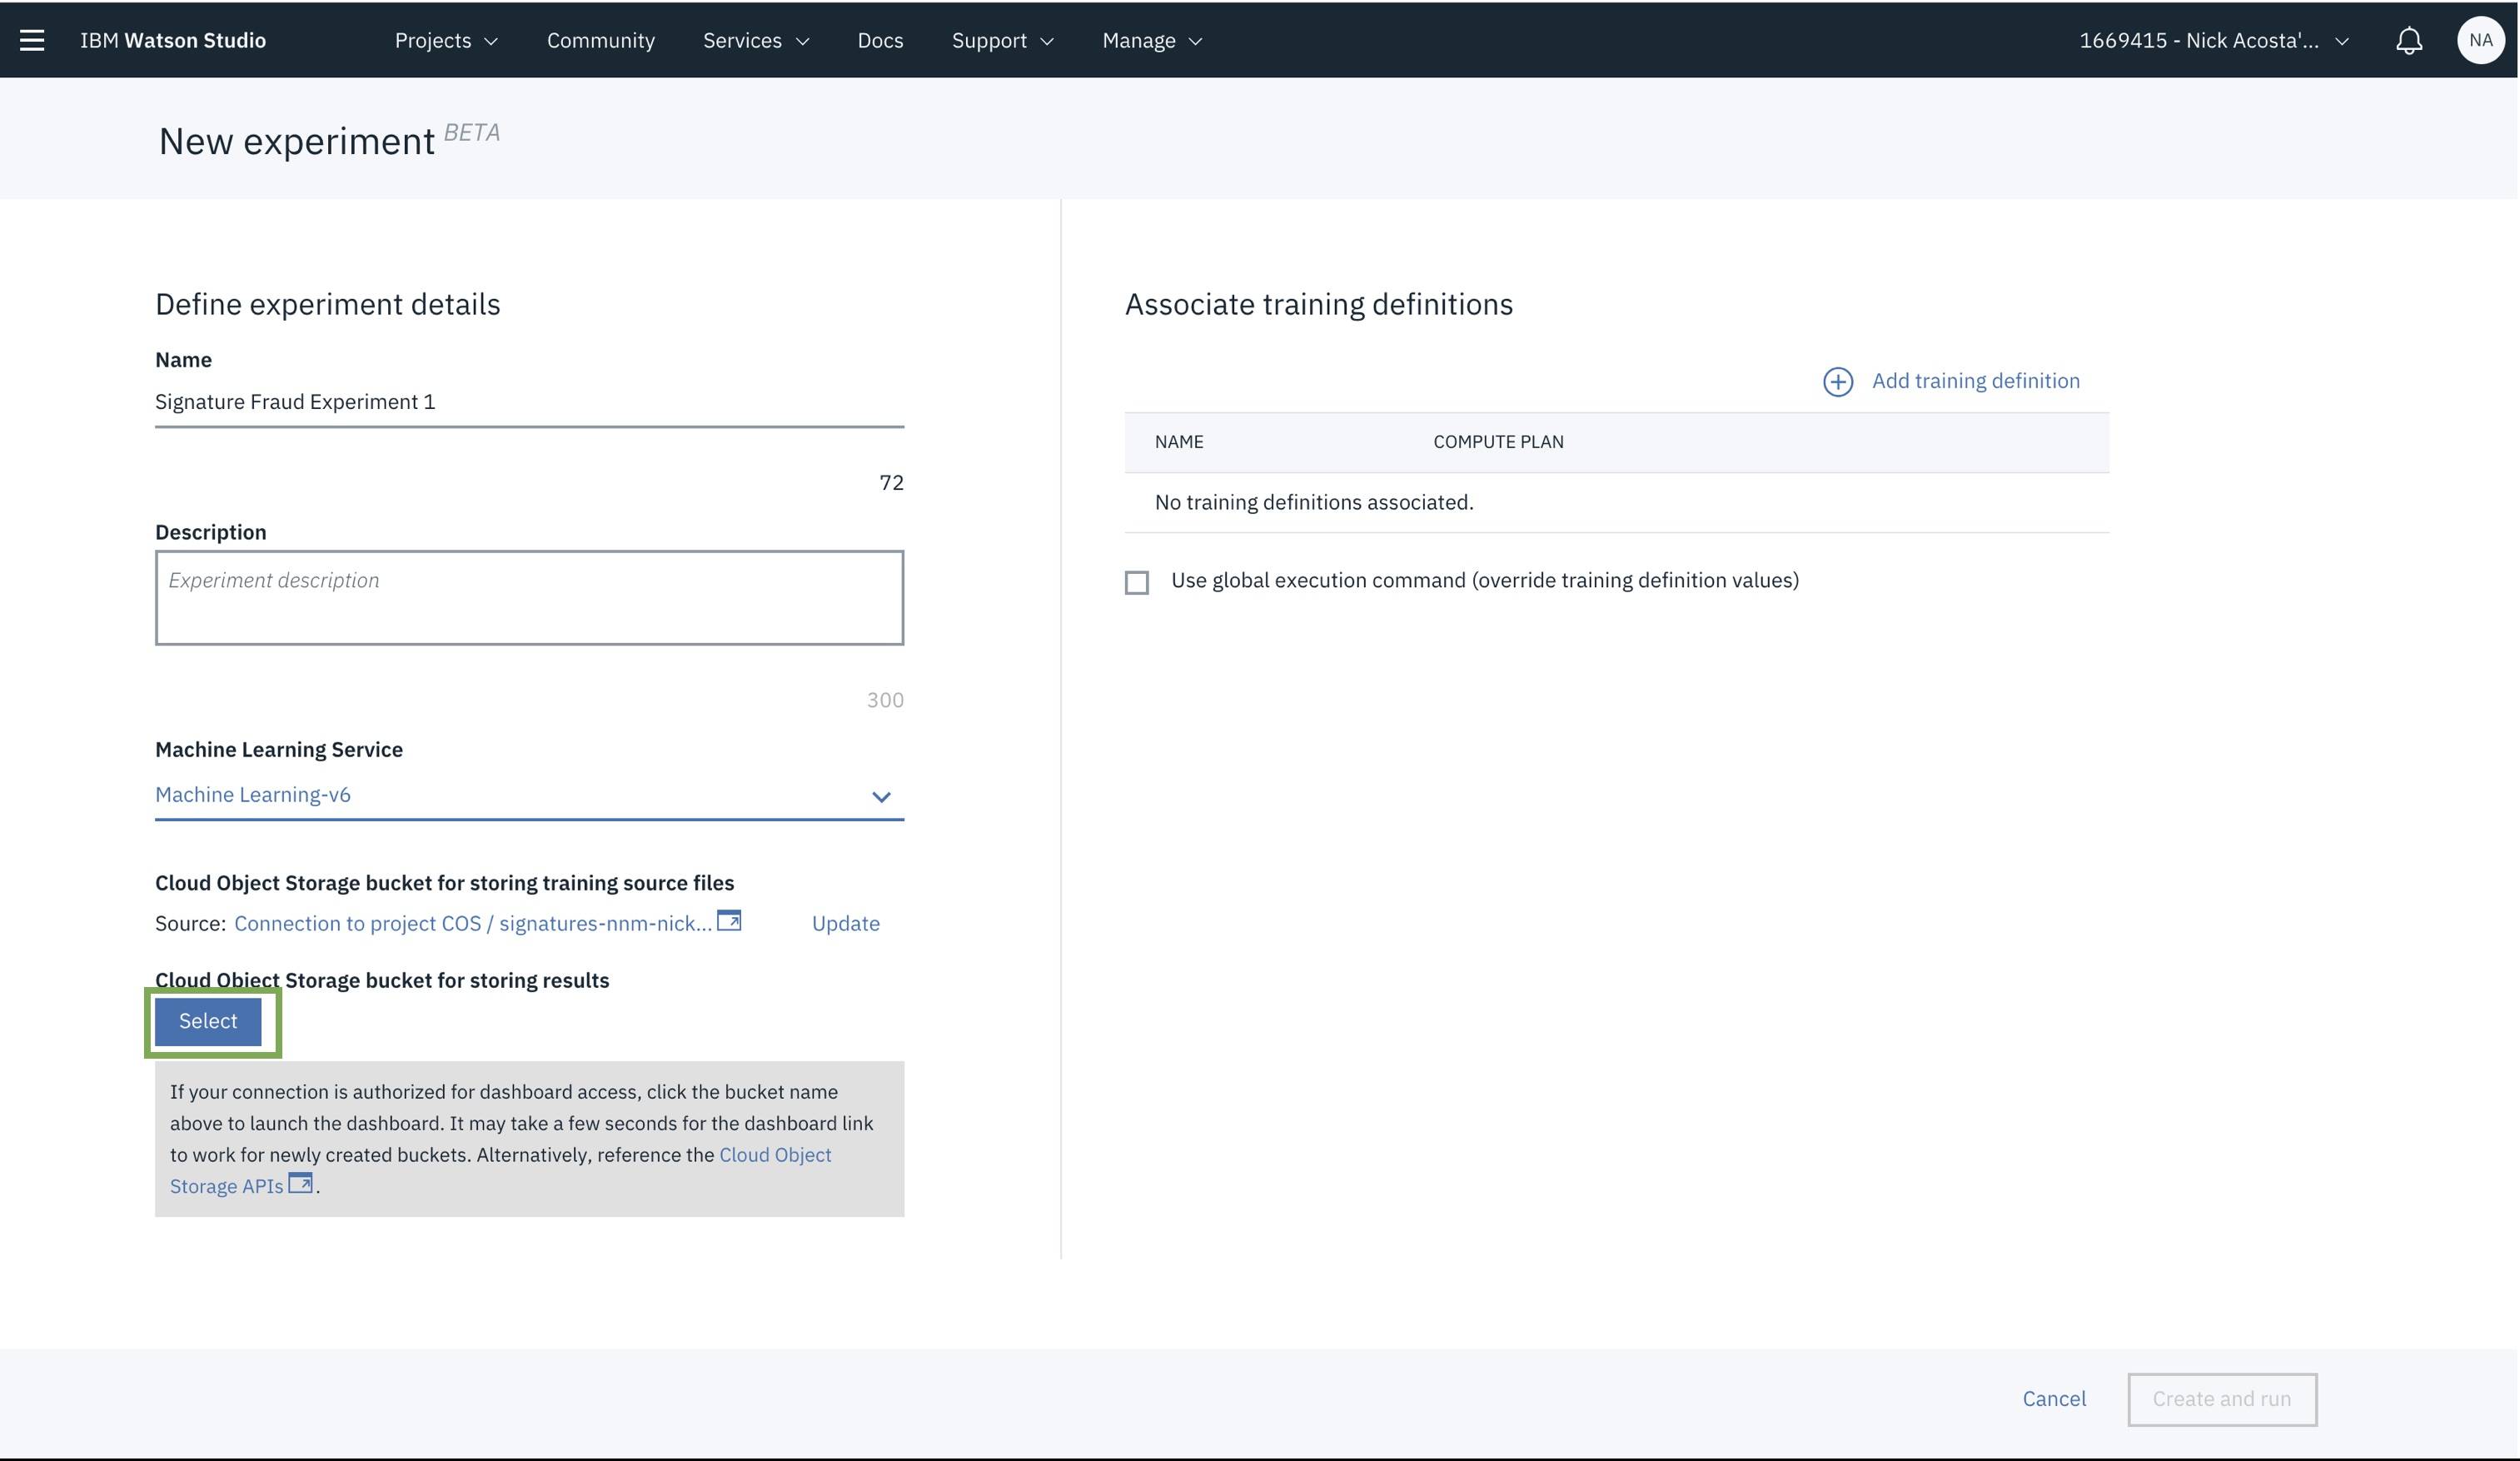
Task: Toggle the Use global execution command checkbox
Action: point(1136,582)
